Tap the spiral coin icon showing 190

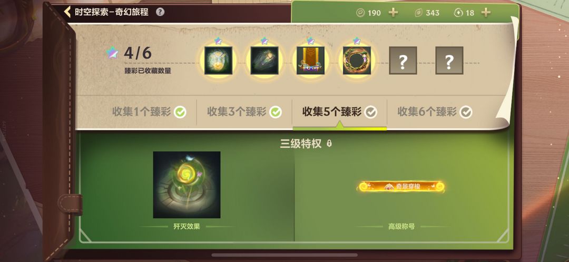click(360, 13)
